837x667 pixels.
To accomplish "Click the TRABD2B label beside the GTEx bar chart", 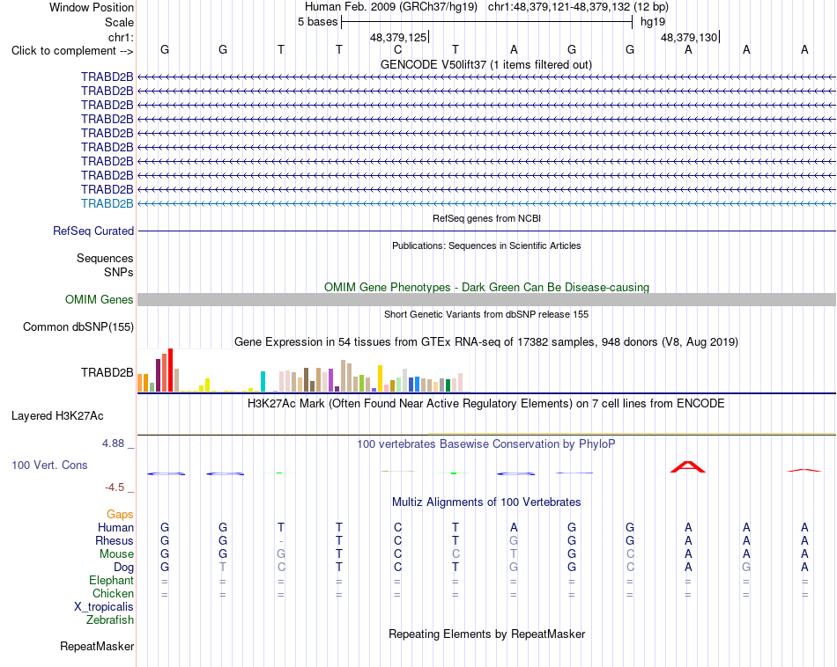I will 107,373.
